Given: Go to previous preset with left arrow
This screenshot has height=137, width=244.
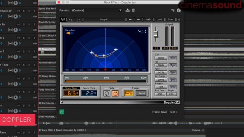Looking at the screenshot, I should tap(130, 19).
